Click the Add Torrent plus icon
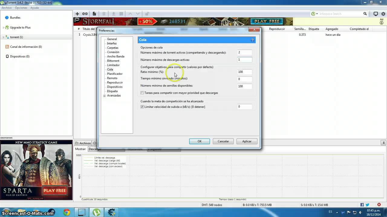387x217 pixels. 77,14
